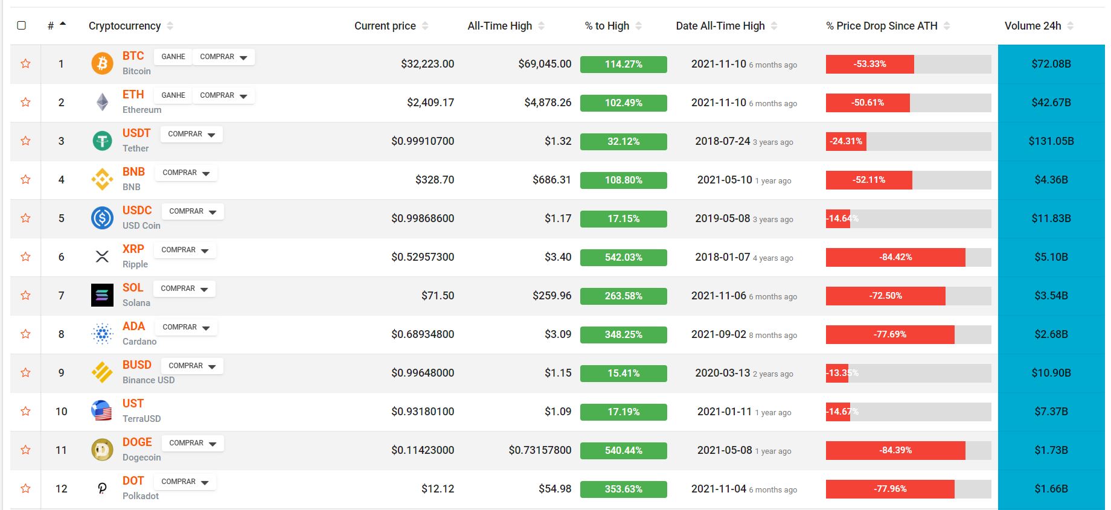
Task: Open the COMPRAR dropdown for SOL
Action: [184, 288]
